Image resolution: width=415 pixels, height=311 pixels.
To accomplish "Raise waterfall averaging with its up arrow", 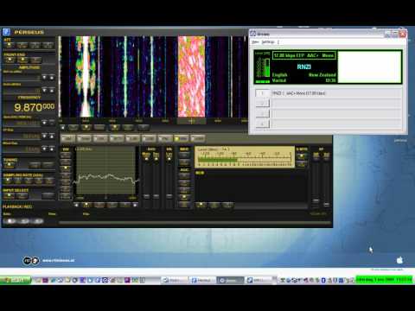I will (x=52, y=149).
